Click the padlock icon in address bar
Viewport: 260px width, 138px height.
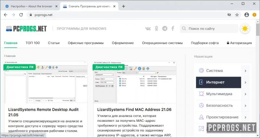[31, 15]
